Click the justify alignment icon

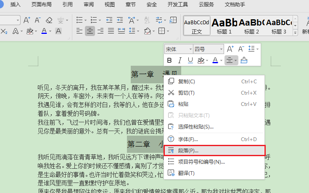coord(111,31)
